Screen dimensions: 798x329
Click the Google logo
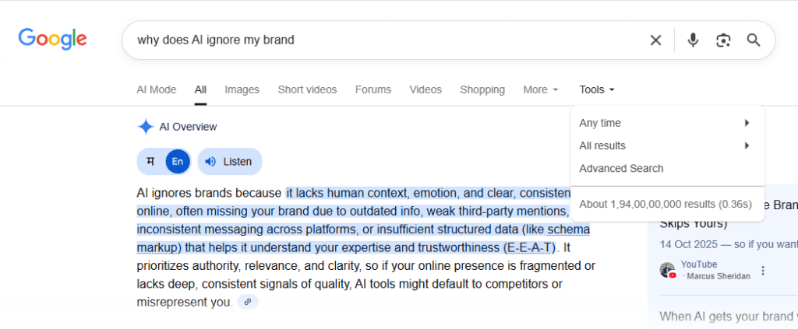(x=52, y=39)
